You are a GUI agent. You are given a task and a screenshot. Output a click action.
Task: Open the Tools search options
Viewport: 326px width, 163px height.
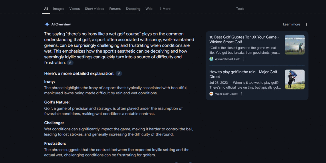coord(240,9)
